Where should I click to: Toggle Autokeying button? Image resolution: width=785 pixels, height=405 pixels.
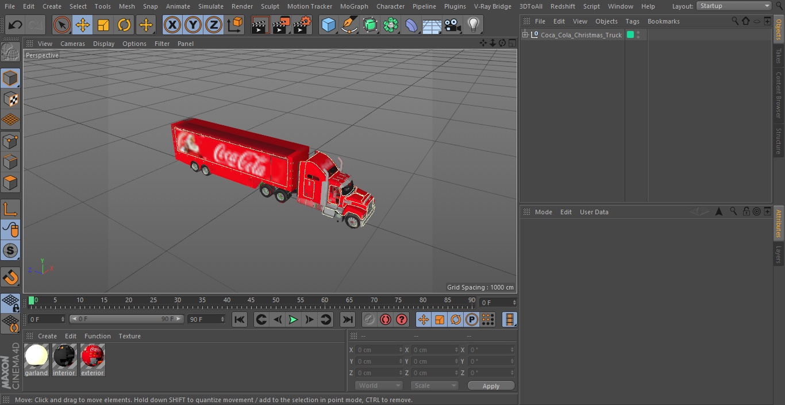(386, 319)
